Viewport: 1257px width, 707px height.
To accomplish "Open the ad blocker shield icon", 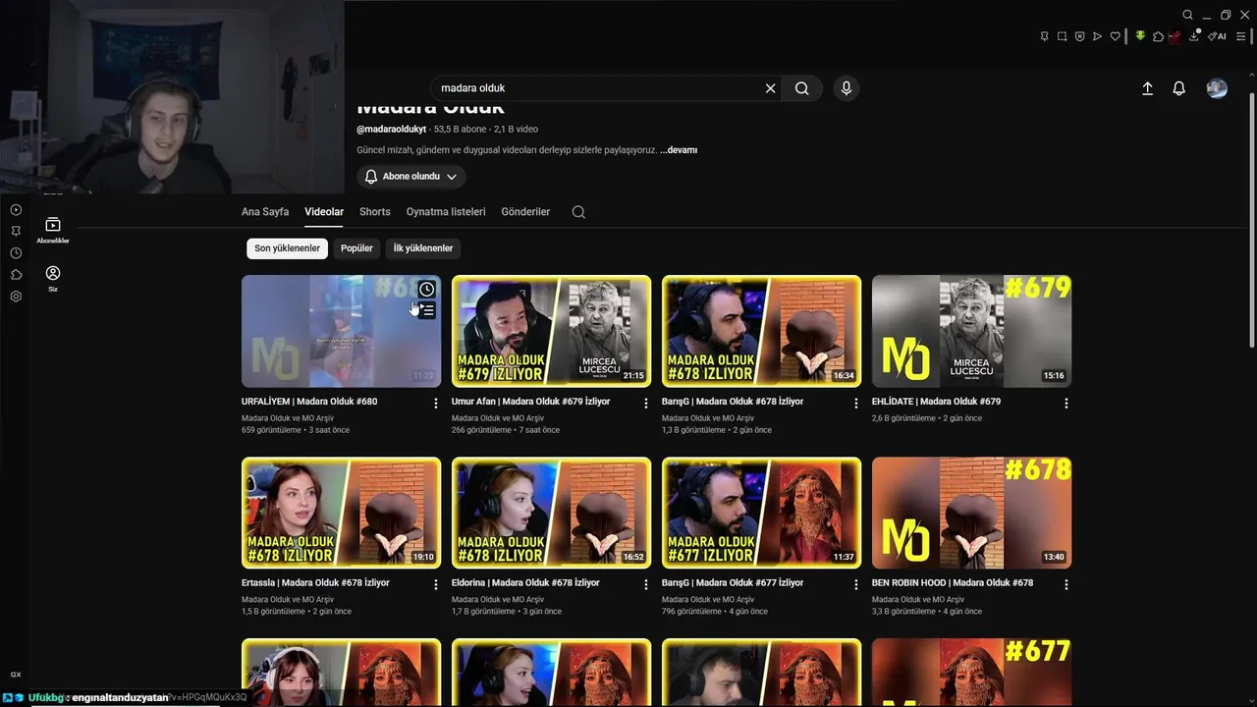I will 1079,36.
